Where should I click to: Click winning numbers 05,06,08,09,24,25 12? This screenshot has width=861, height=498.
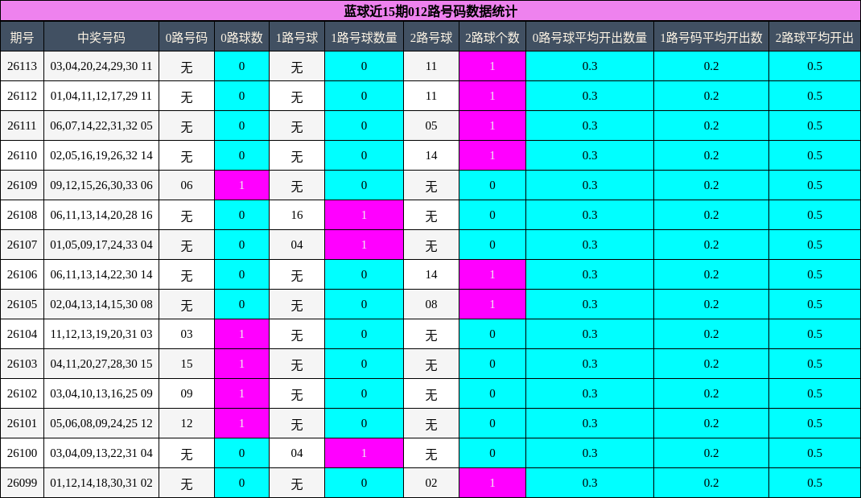click(101, 423)
